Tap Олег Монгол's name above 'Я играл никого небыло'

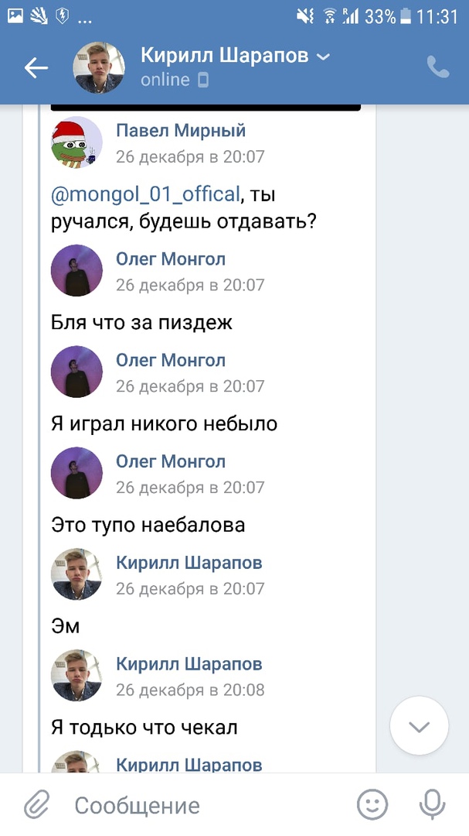pos(171,360)
